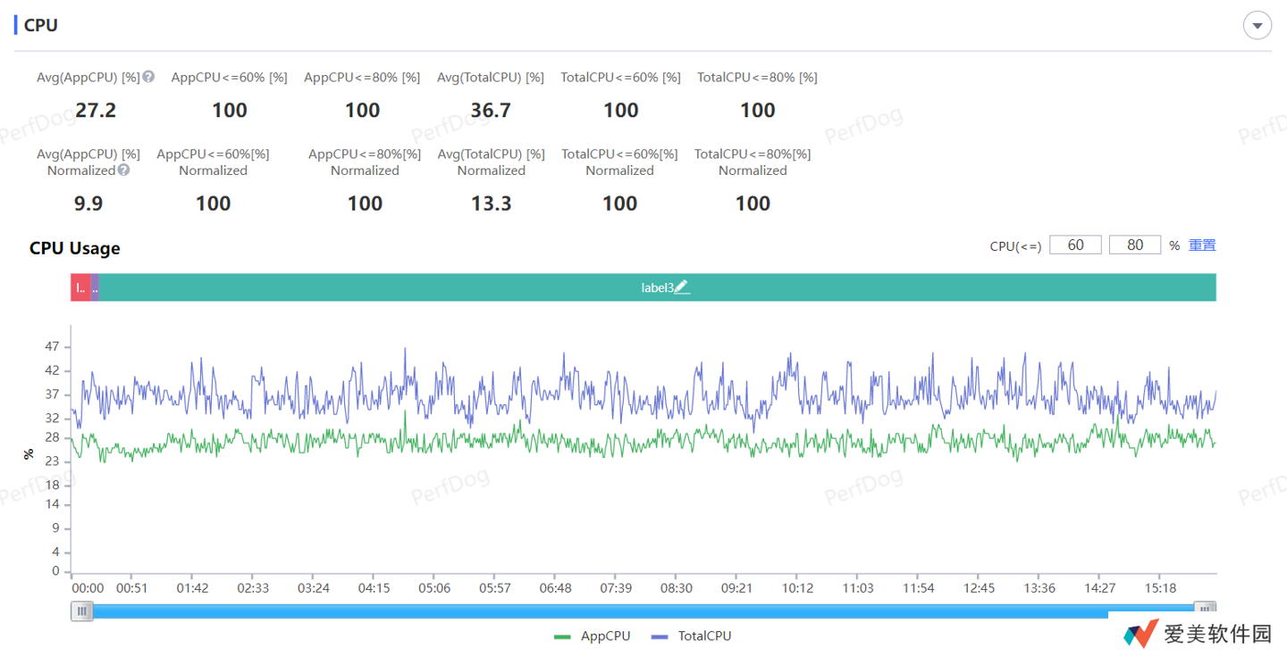Toggle TotalCPU series via legend text
The width and height of the screenshot is (1287, 656).
[x=704, y=636]
